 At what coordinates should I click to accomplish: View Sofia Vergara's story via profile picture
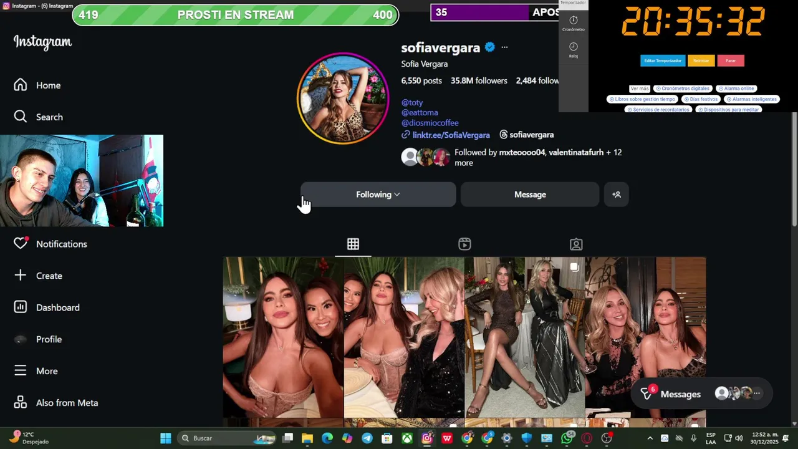click(x=343, y=99)
